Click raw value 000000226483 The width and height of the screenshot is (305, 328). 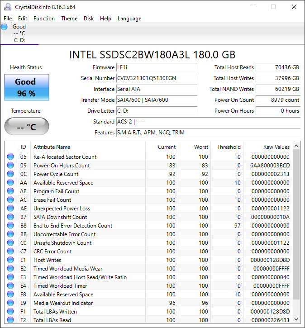(271, 320)
